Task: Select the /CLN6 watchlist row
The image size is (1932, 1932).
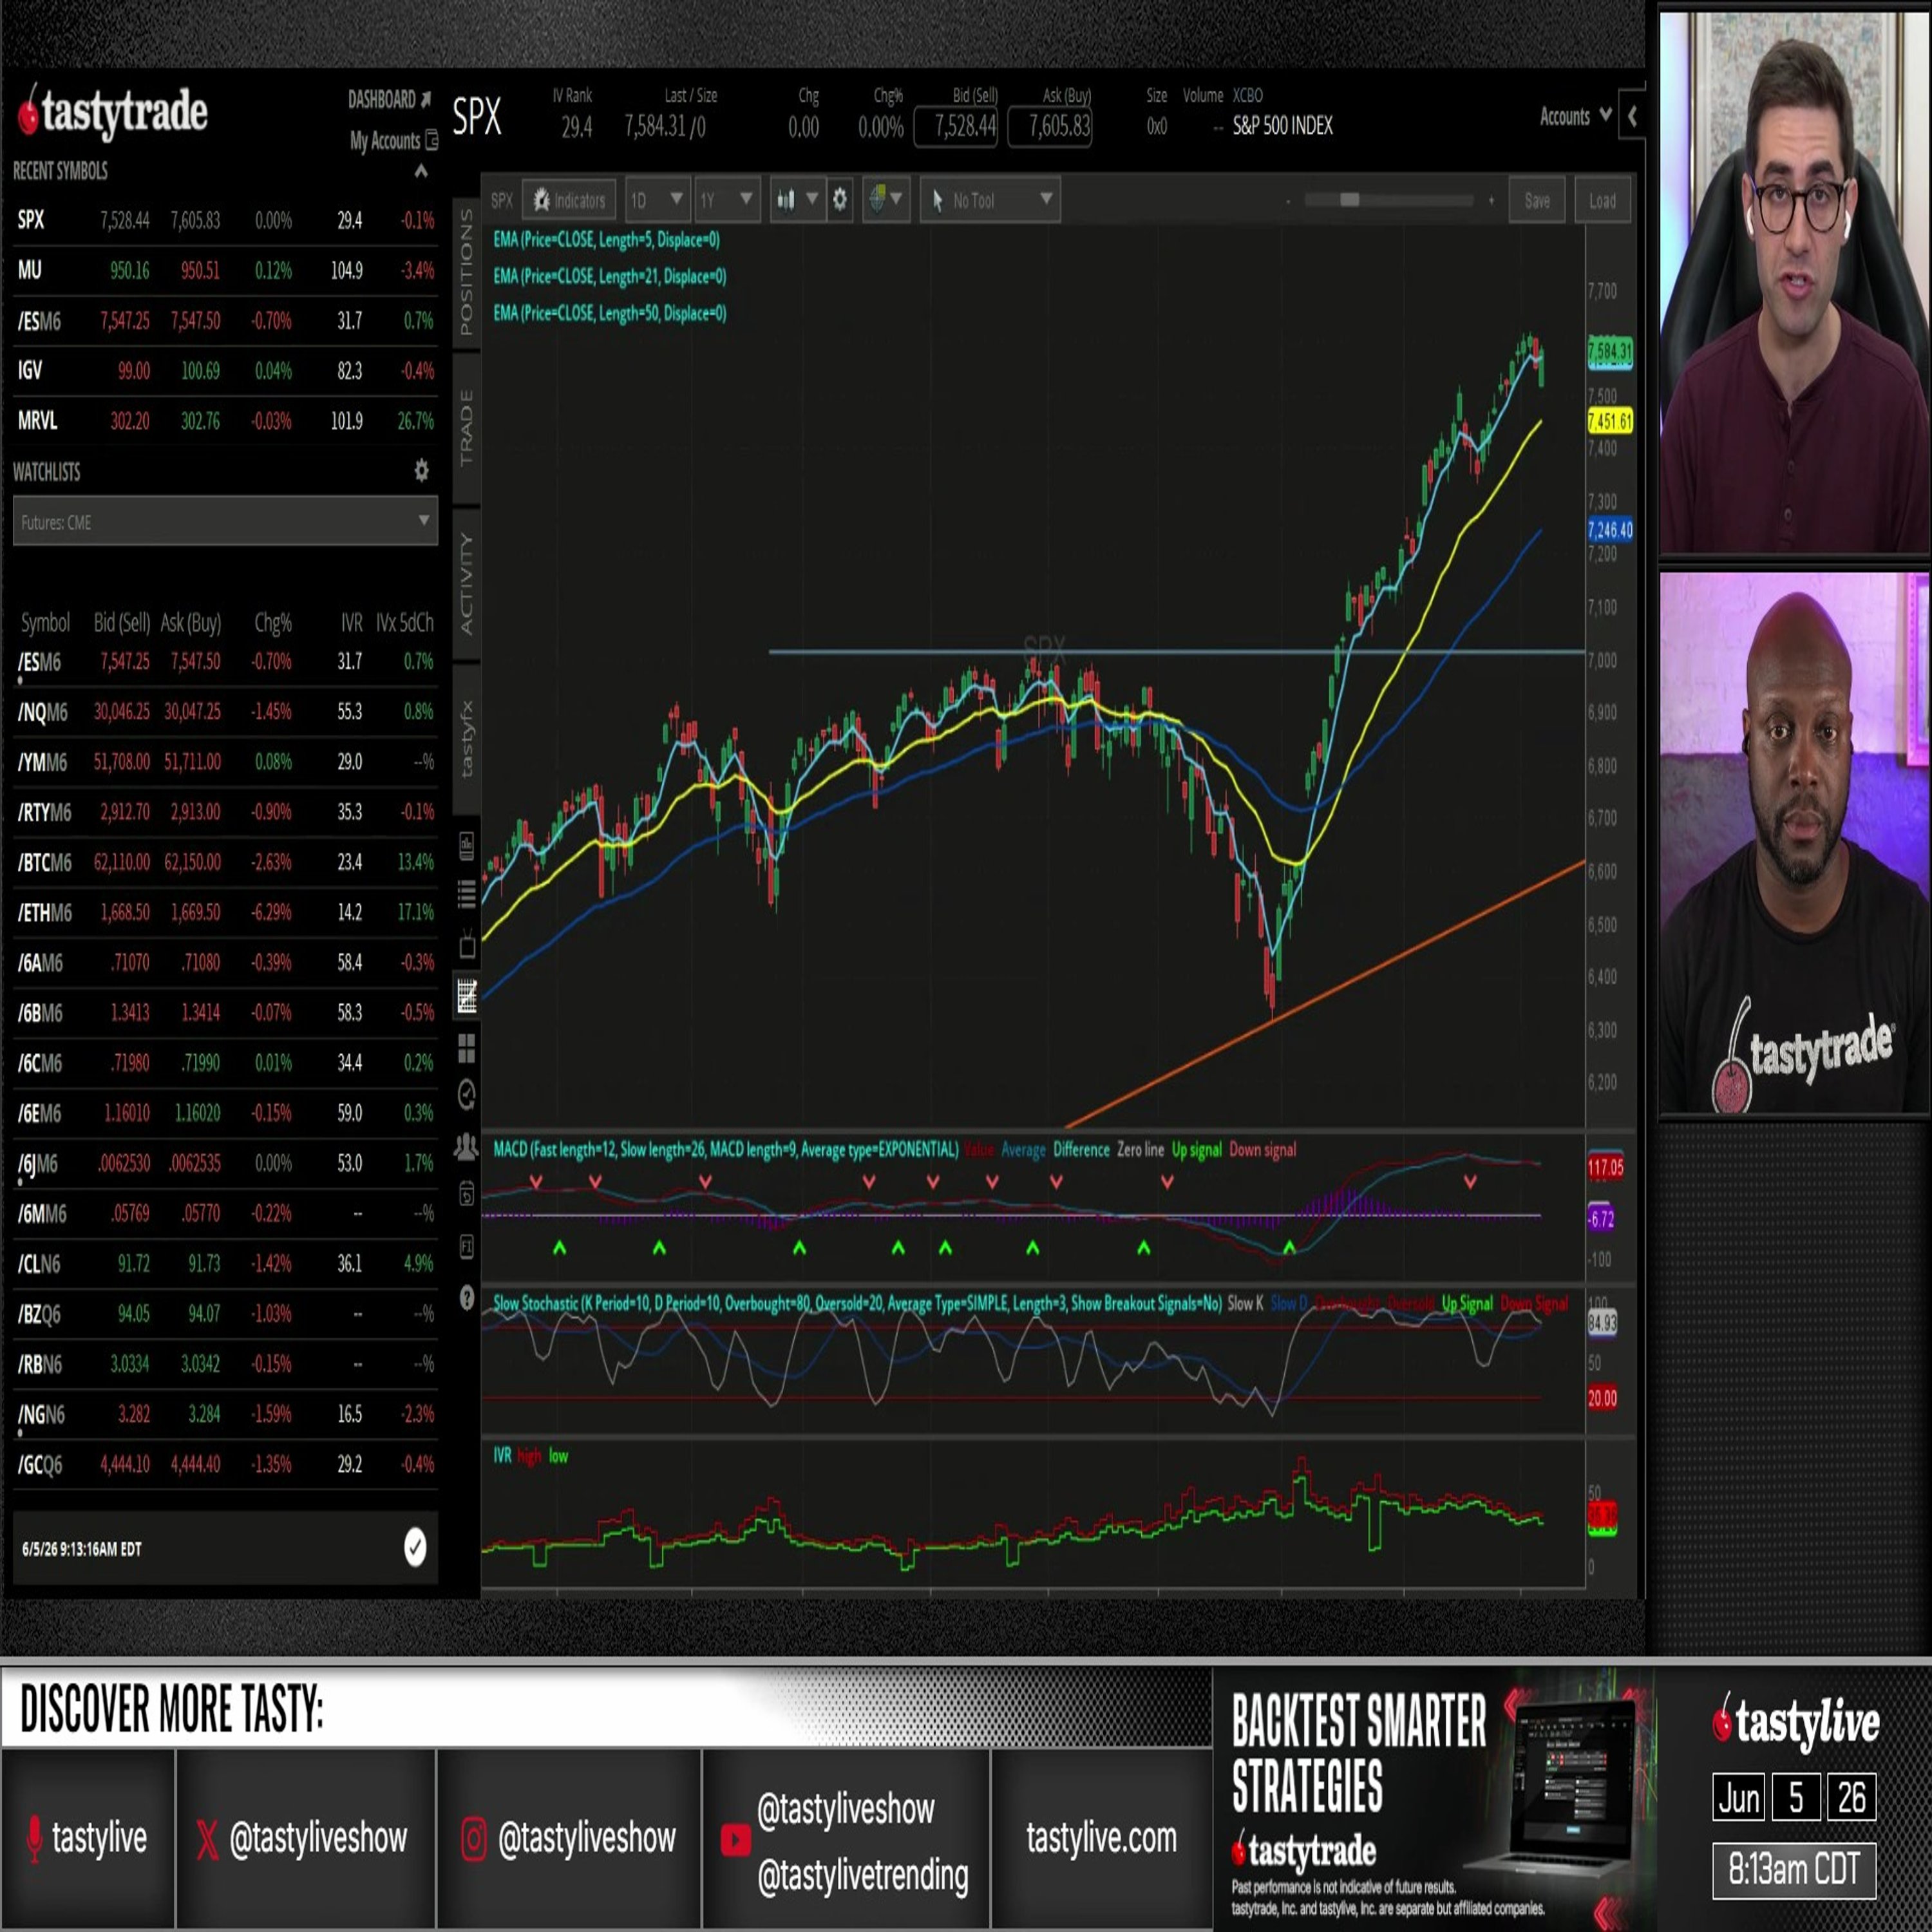Action: [225, 1264]
